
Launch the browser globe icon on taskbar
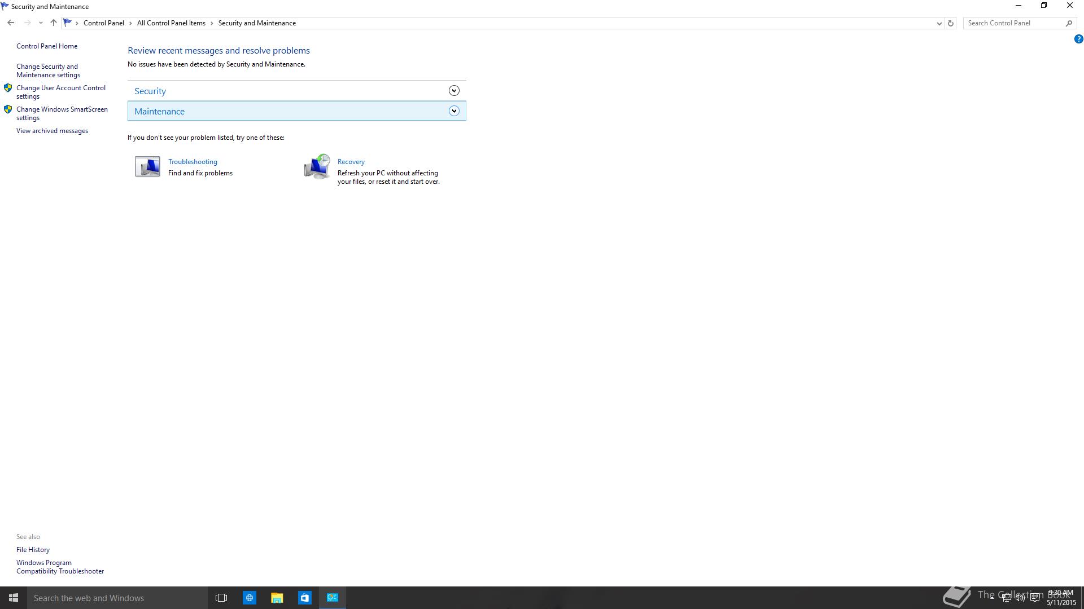coord(249,598)
